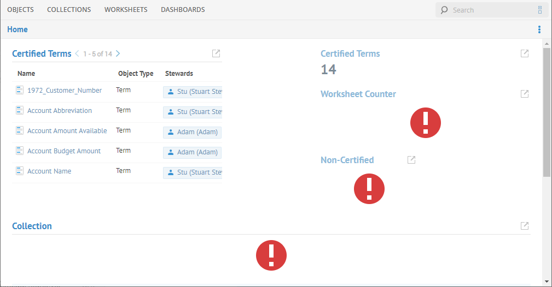552x287 pixels.
Task: Go to next page of Certified Terms
Action: 118,53
